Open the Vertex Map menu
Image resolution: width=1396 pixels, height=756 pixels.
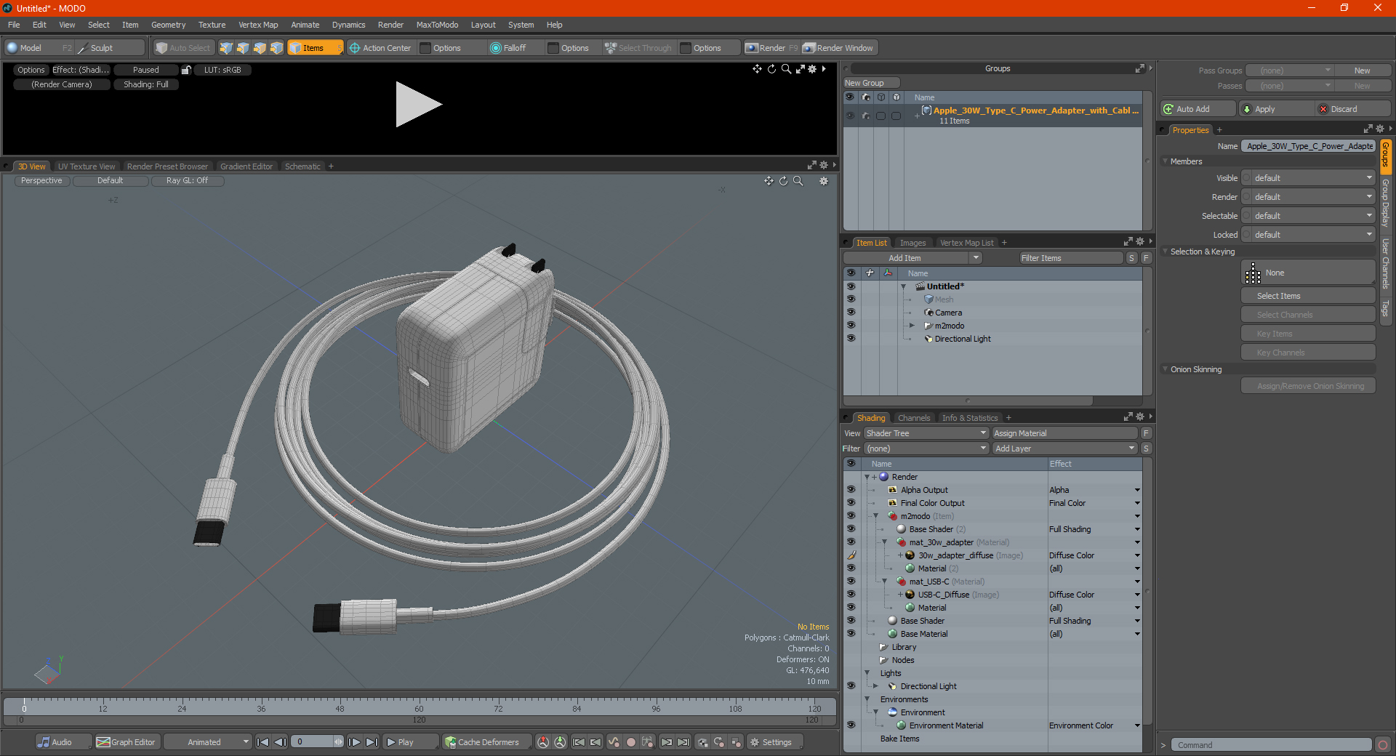pyautogui.click(x=258, y=25)
